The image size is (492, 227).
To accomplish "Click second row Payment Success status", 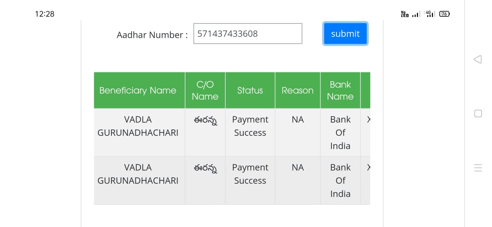I will (x=250, y=174).
